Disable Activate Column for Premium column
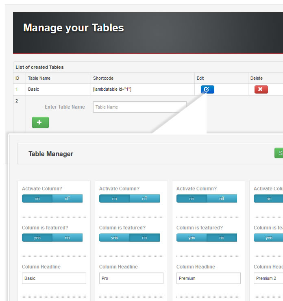The width and height of the screenshot is (283, 301). [222, 198]
